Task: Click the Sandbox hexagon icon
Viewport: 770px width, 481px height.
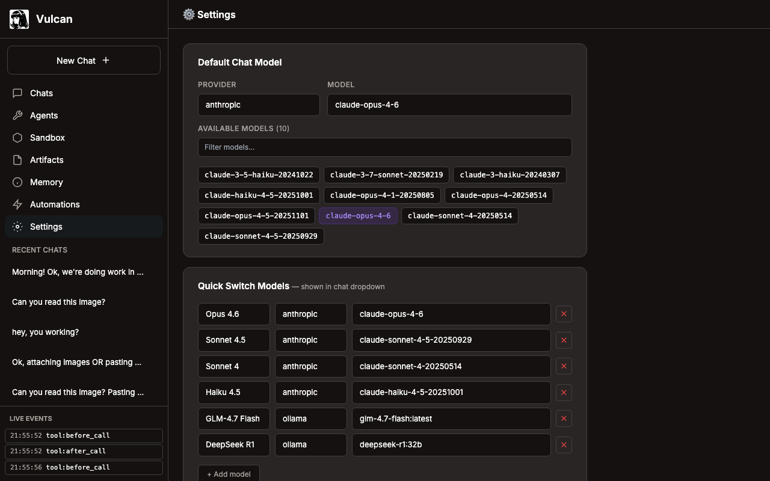Action: point(17,138)
